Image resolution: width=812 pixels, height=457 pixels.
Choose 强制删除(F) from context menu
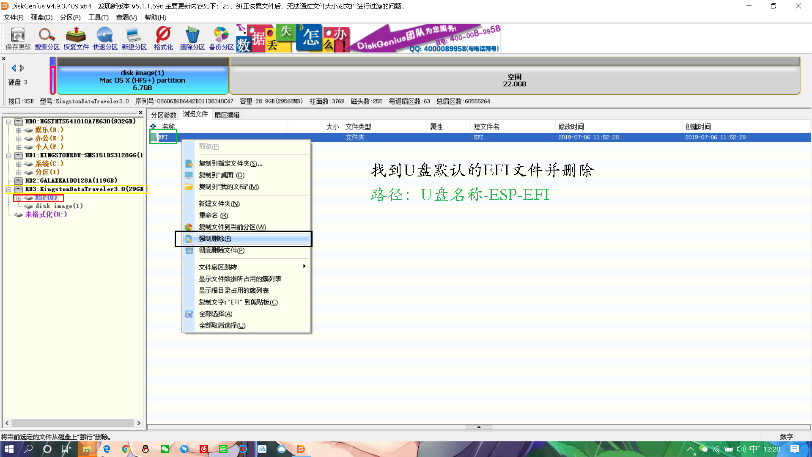(x=215, y=239)
